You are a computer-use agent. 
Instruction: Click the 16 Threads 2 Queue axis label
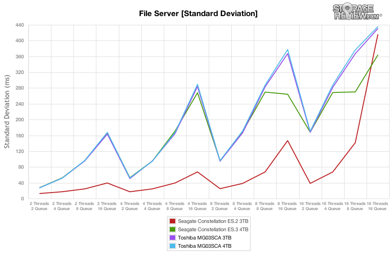point(310,206)
